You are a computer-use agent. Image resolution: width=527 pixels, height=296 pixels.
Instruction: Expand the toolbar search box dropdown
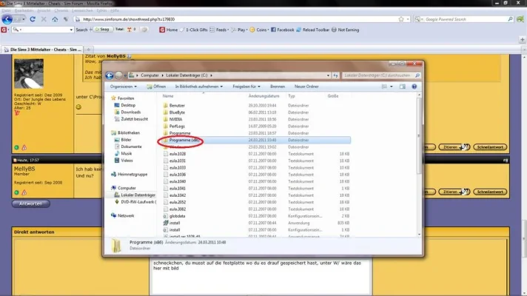click(x=71, y=30)
